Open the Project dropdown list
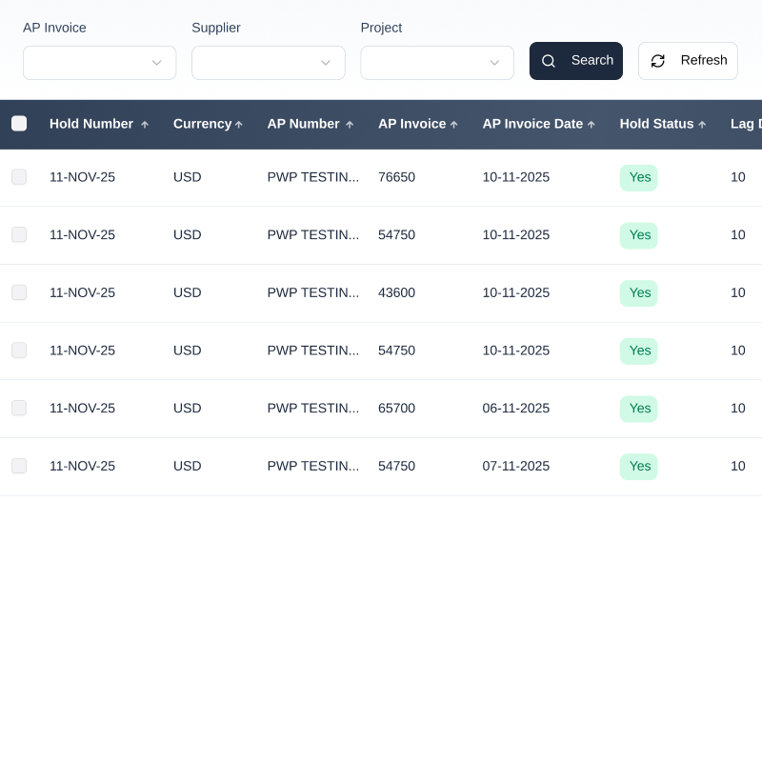The height and width of the screenshot is (762, 762). pos(436,63)
